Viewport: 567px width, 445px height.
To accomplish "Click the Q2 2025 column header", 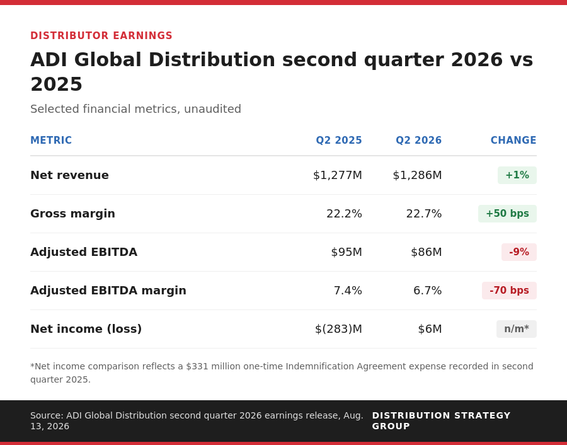I will (x=339, y=141).
